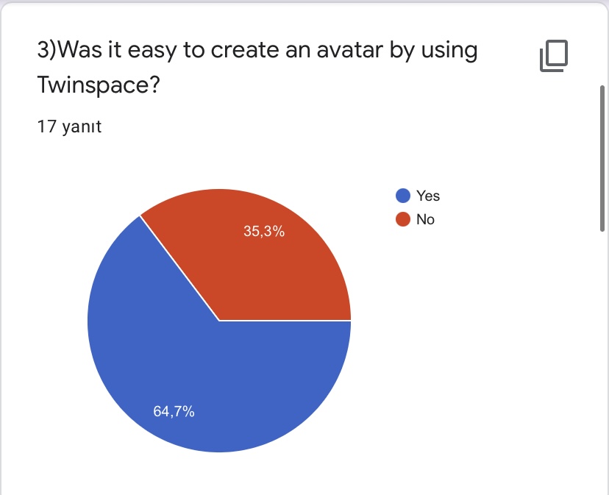The image size is (609, 495).
Task: Click the blue Yes legend dot
Action: point(402,196)
